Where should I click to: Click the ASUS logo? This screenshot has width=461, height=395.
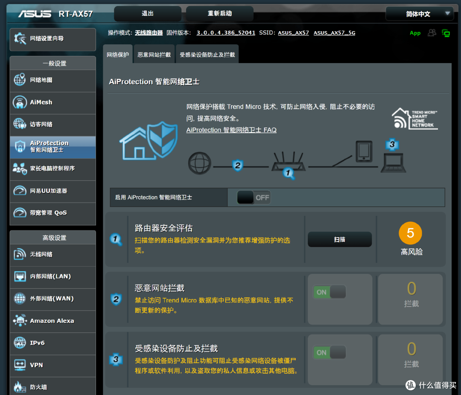coord(35,14)
